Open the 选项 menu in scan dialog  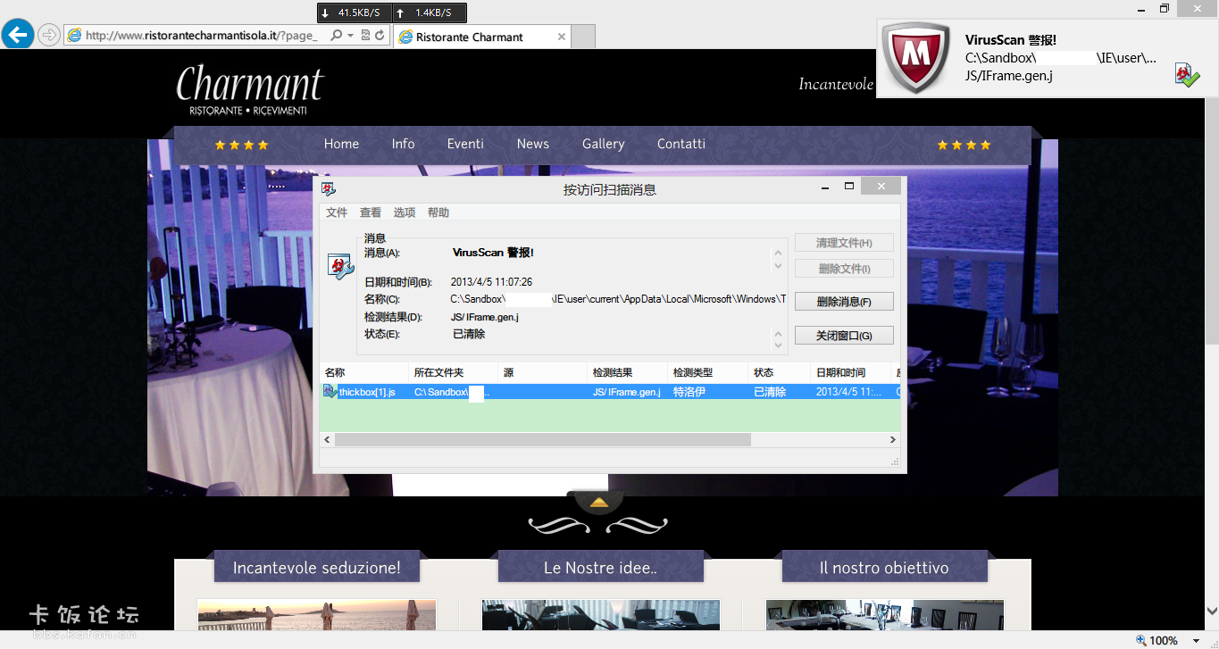(405, 212)
